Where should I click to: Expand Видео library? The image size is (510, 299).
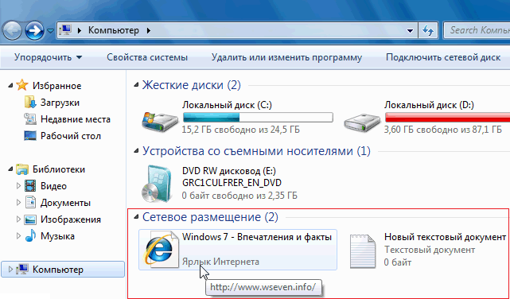[18, 186]
